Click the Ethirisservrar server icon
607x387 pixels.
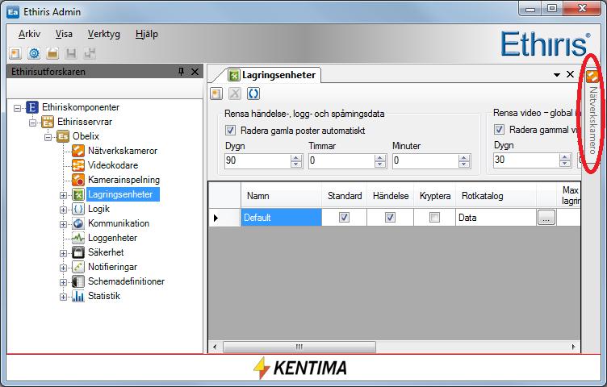coord(48,122)
